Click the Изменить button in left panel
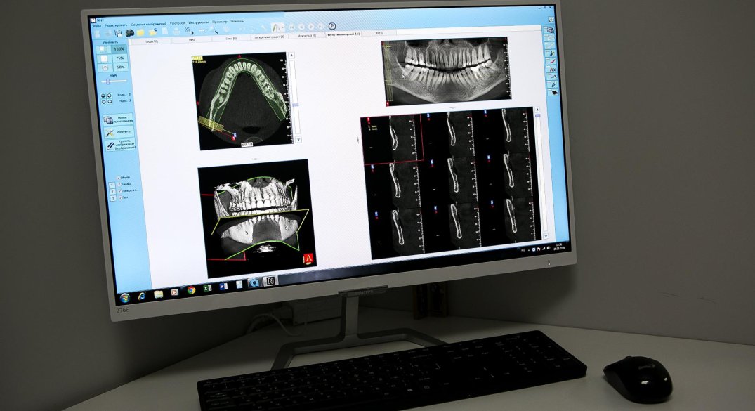 (119, 132)
